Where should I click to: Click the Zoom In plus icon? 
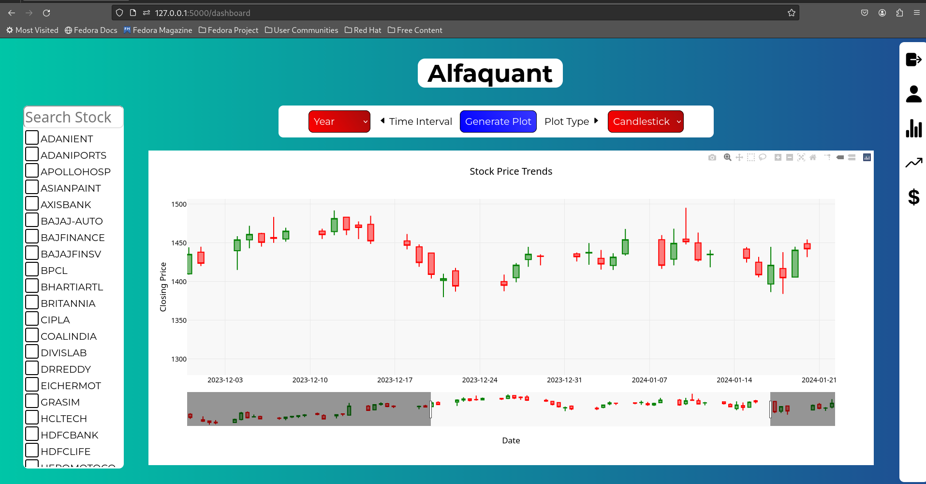[778, 157]
